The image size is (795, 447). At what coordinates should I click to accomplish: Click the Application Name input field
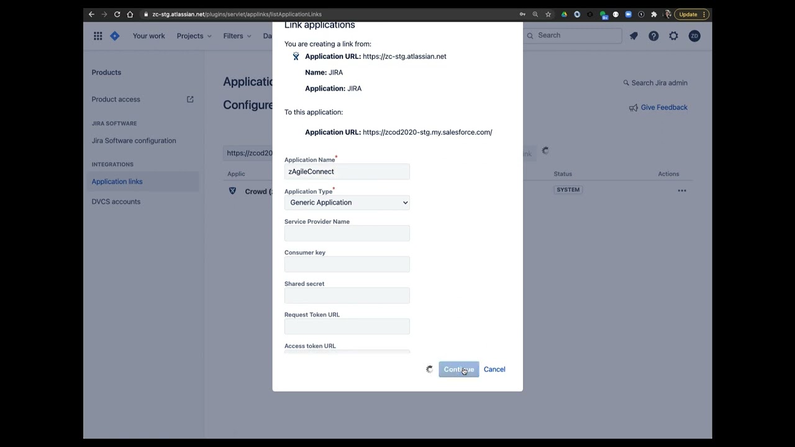click(347, 171)
